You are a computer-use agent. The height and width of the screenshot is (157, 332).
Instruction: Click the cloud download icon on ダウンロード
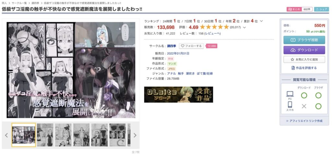(293, 50)
